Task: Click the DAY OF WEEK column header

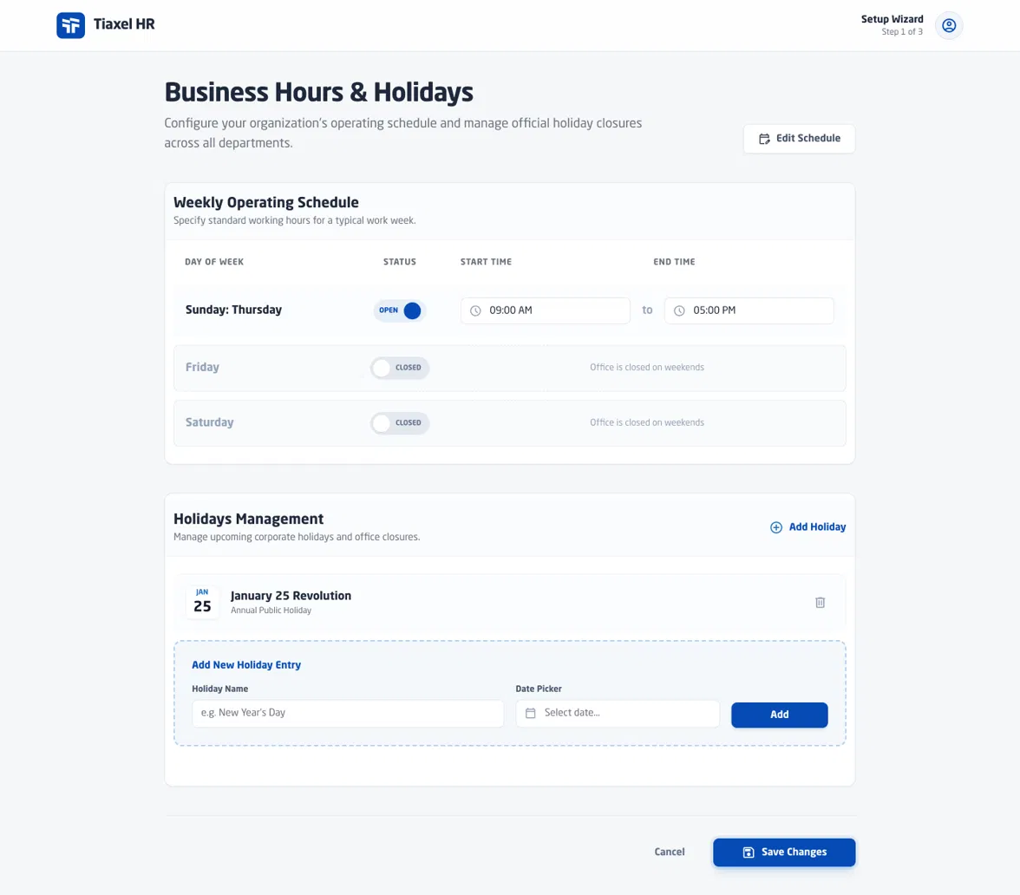Action: pos(214,262)
